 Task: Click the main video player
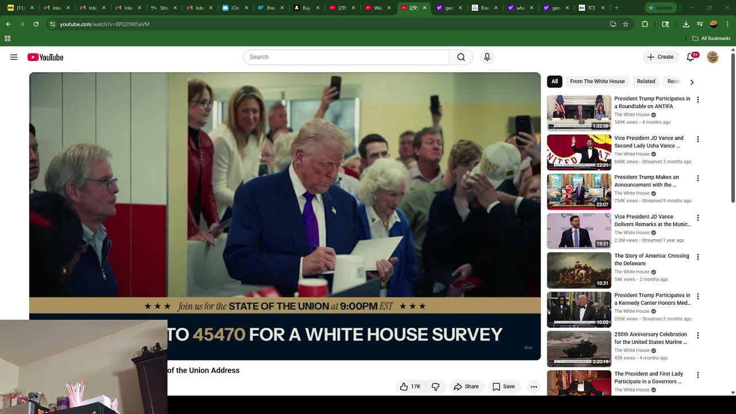[x=285, y=216]
